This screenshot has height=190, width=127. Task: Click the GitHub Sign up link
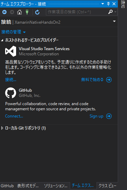coord(96,116)
